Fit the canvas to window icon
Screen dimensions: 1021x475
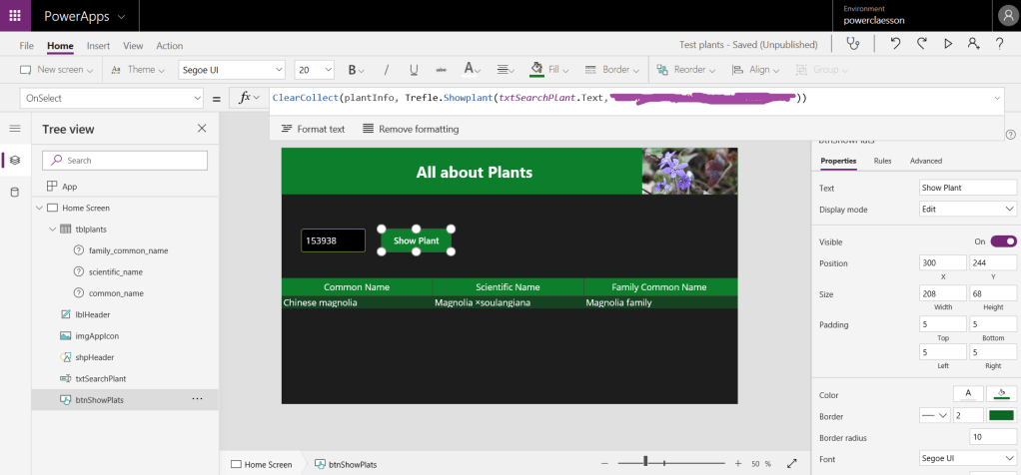tap(792, 463)
